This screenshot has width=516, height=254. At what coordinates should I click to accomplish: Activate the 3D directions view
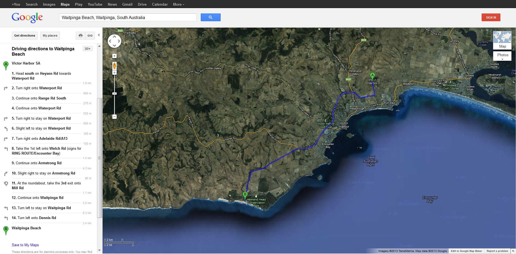click(x=87, y=49)
